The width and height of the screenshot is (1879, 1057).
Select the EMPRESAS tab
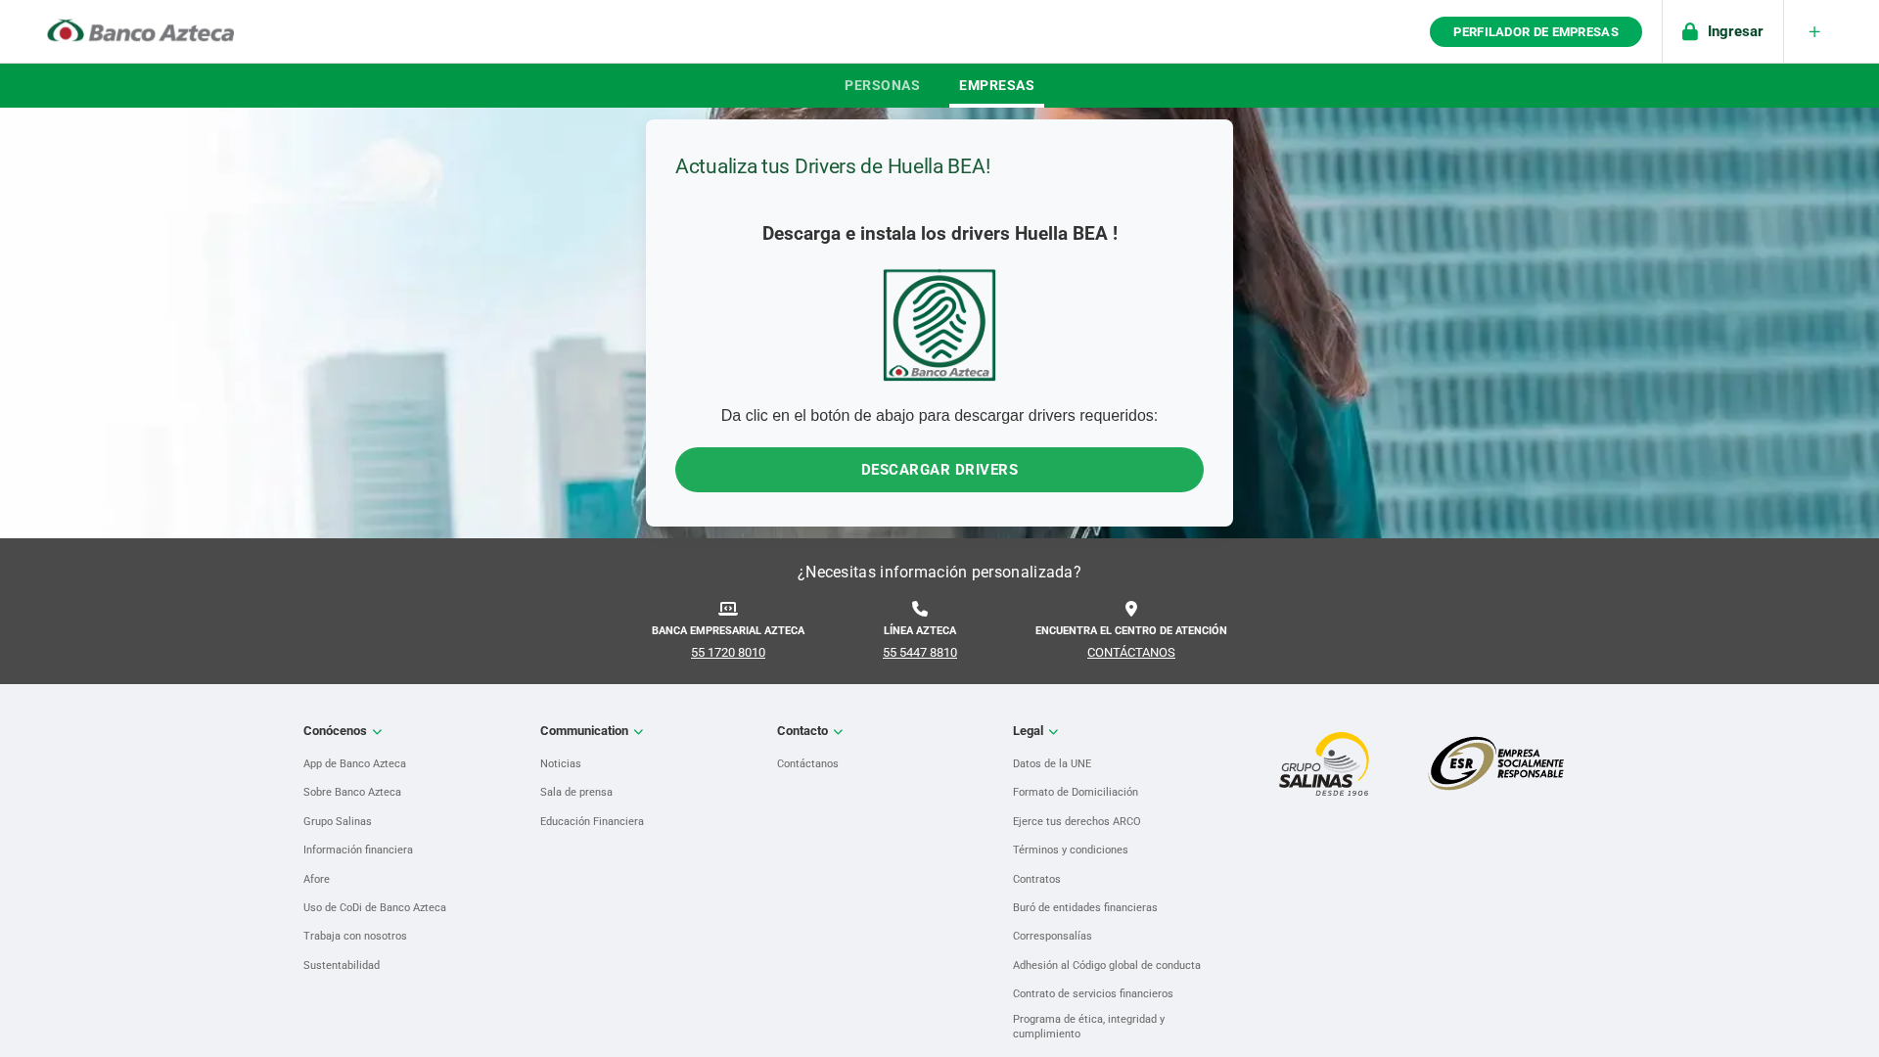[996, 85]
